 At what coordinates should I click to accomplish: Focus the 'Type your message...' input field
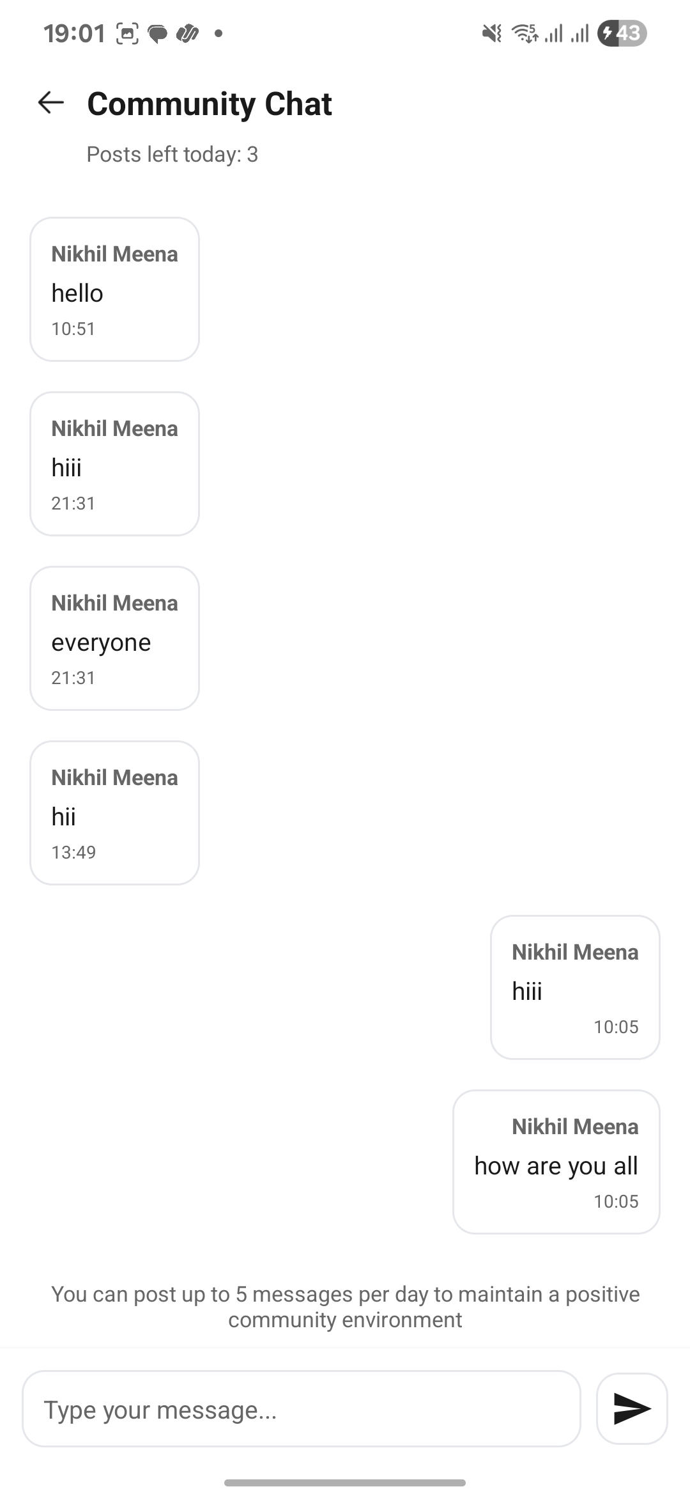301,1409
